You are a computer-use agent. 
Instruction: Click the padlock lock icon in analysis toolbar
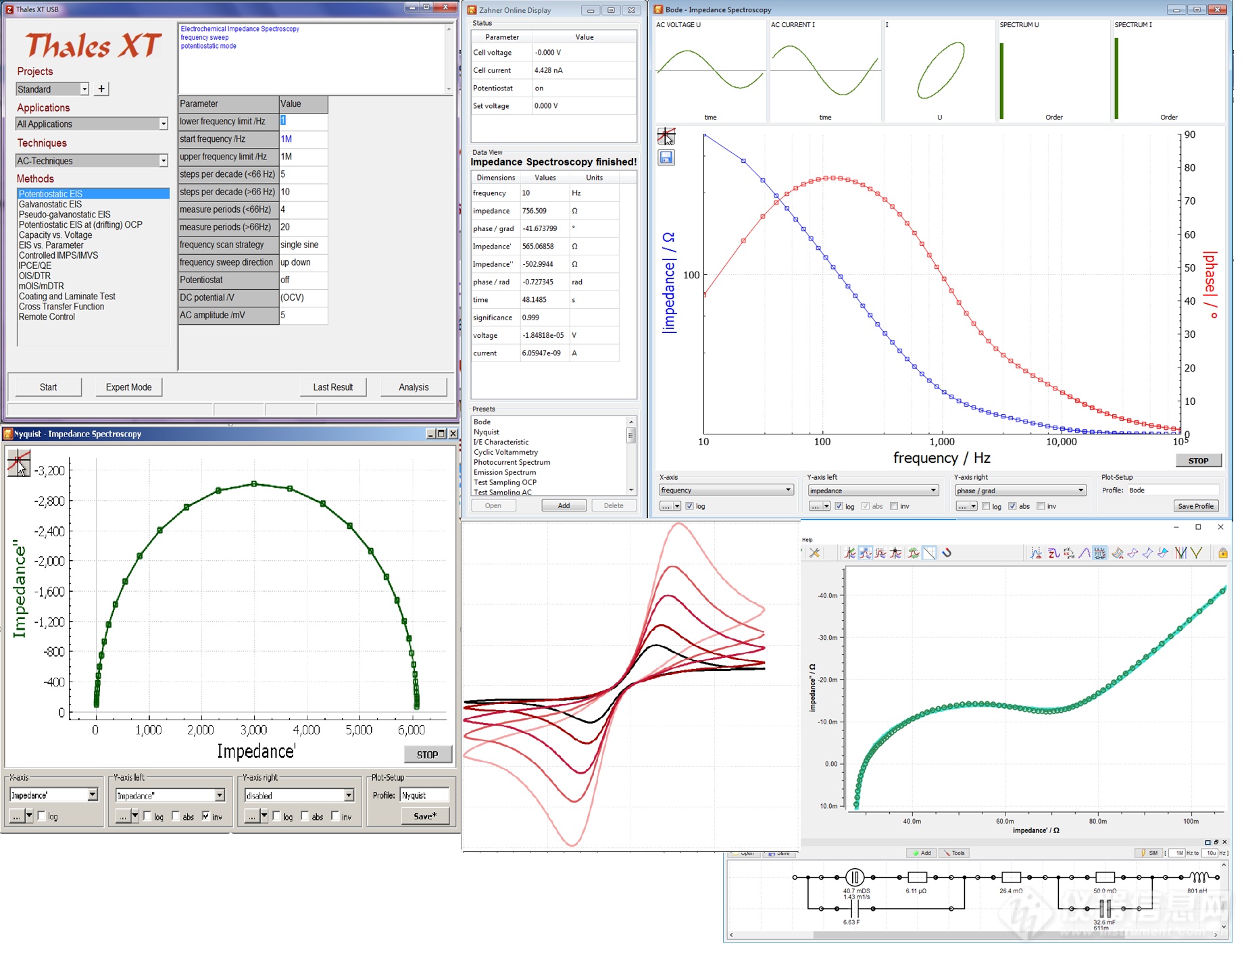1223,553
